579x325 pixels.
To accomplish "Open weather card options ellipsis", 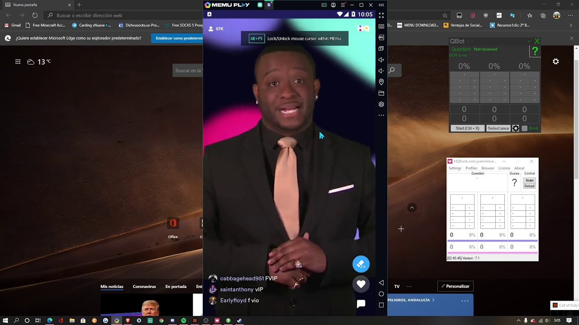I will [465, 301].
